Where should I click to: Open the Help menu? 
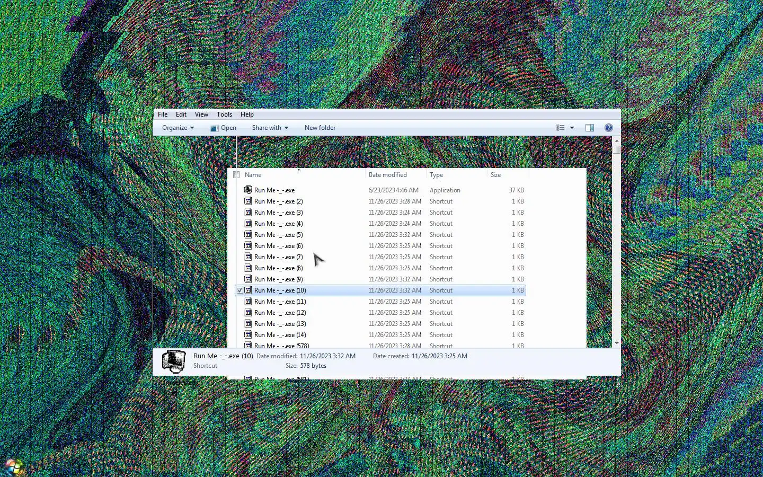[247, 114]
